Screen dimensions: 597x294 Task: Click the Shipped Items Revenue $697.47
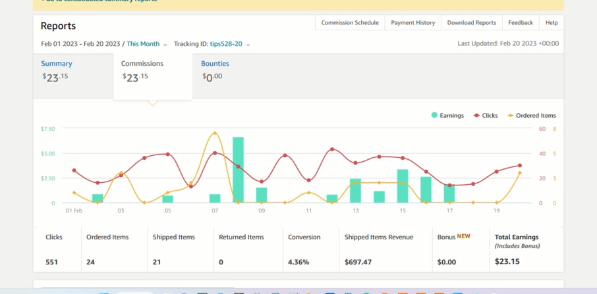point(358,262)
